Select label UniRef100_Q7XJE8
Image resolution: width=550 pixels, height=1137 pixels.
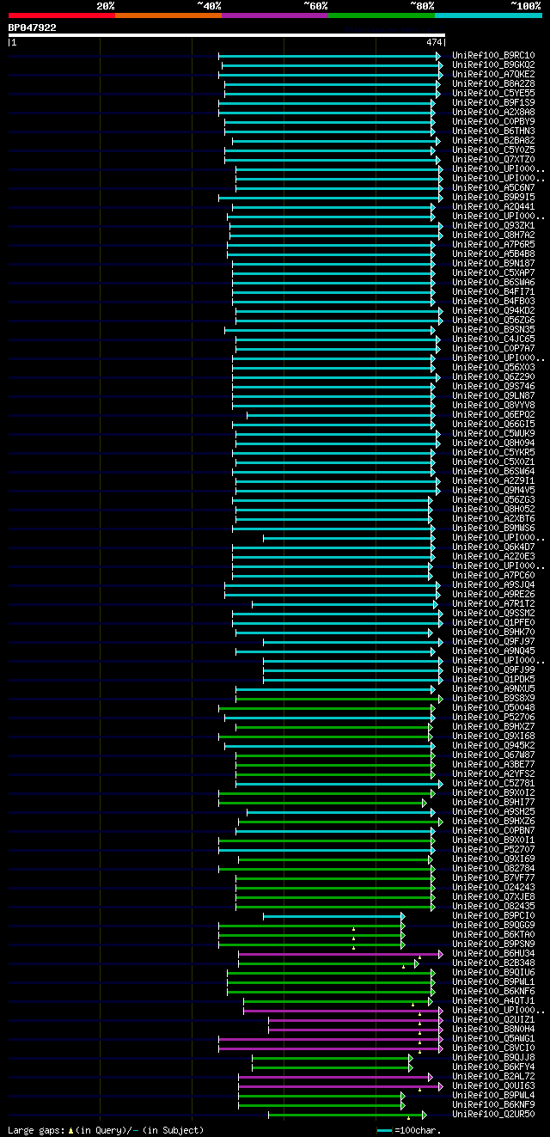pos(493,897)
